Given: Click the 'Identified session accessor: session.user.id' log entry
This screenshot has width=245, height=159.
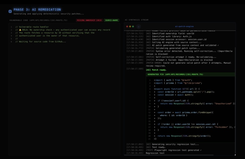Looking at the screenshot, I should tap(176, 39).
